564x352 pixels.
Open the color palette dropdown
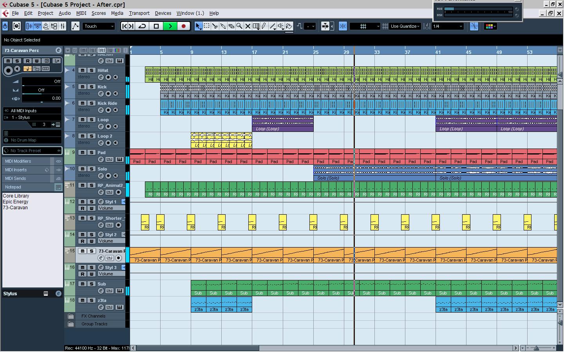[491, 26]
